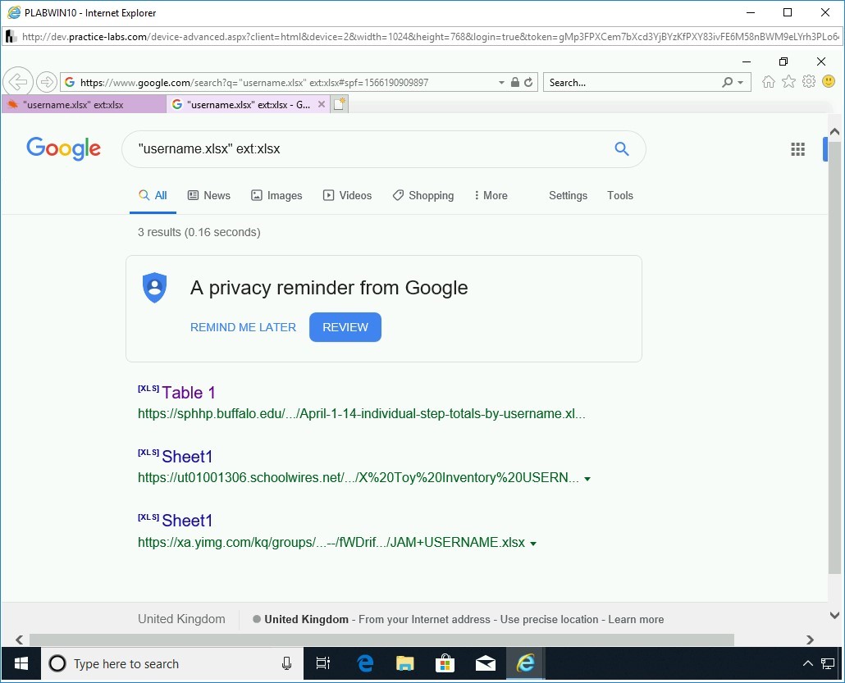
Task: Click the smiley feedback icon
Action: [x=829, y=82]
